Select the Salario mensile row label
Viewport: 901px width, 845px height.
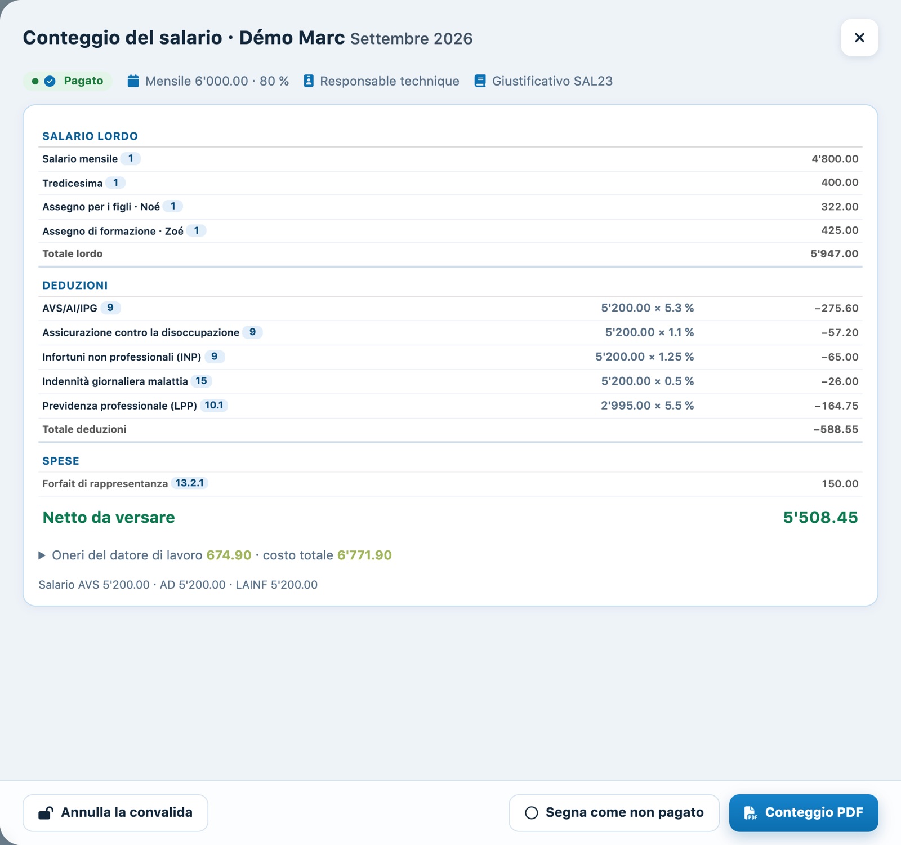(80, 159)
